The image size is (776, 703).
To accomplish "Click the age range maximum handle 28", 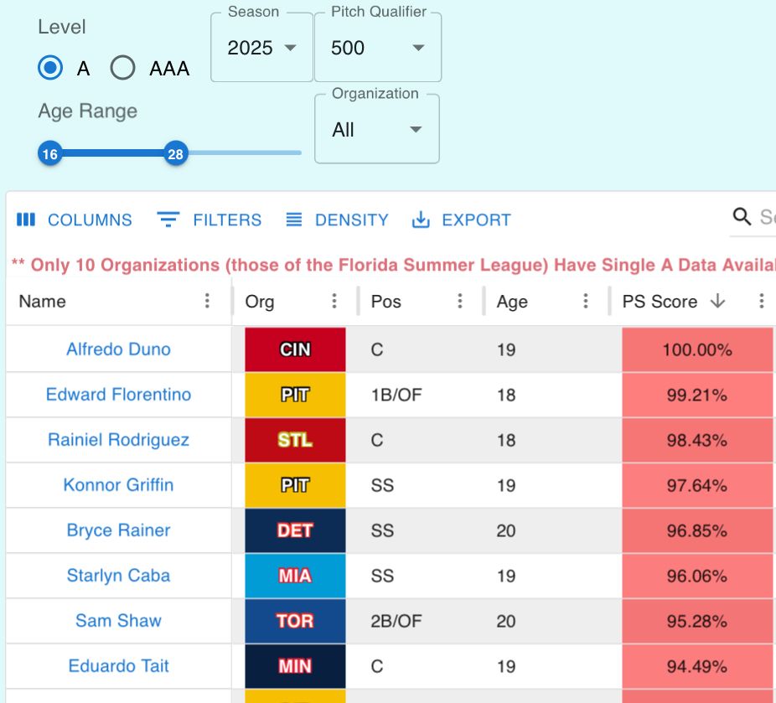I will pos(176,154).
